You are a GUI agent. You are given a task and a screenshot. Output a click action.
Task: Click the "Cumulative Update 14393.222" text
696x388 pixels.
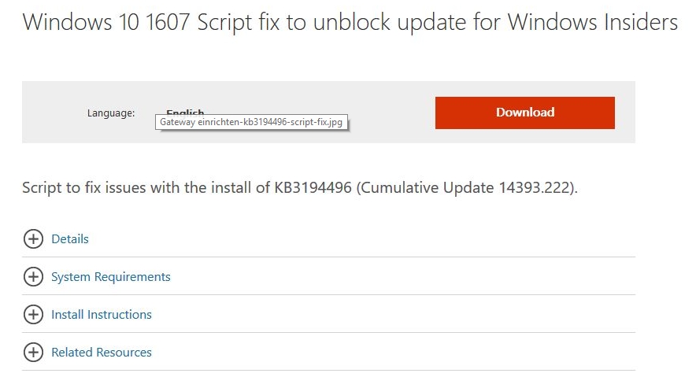coord(466,187)
